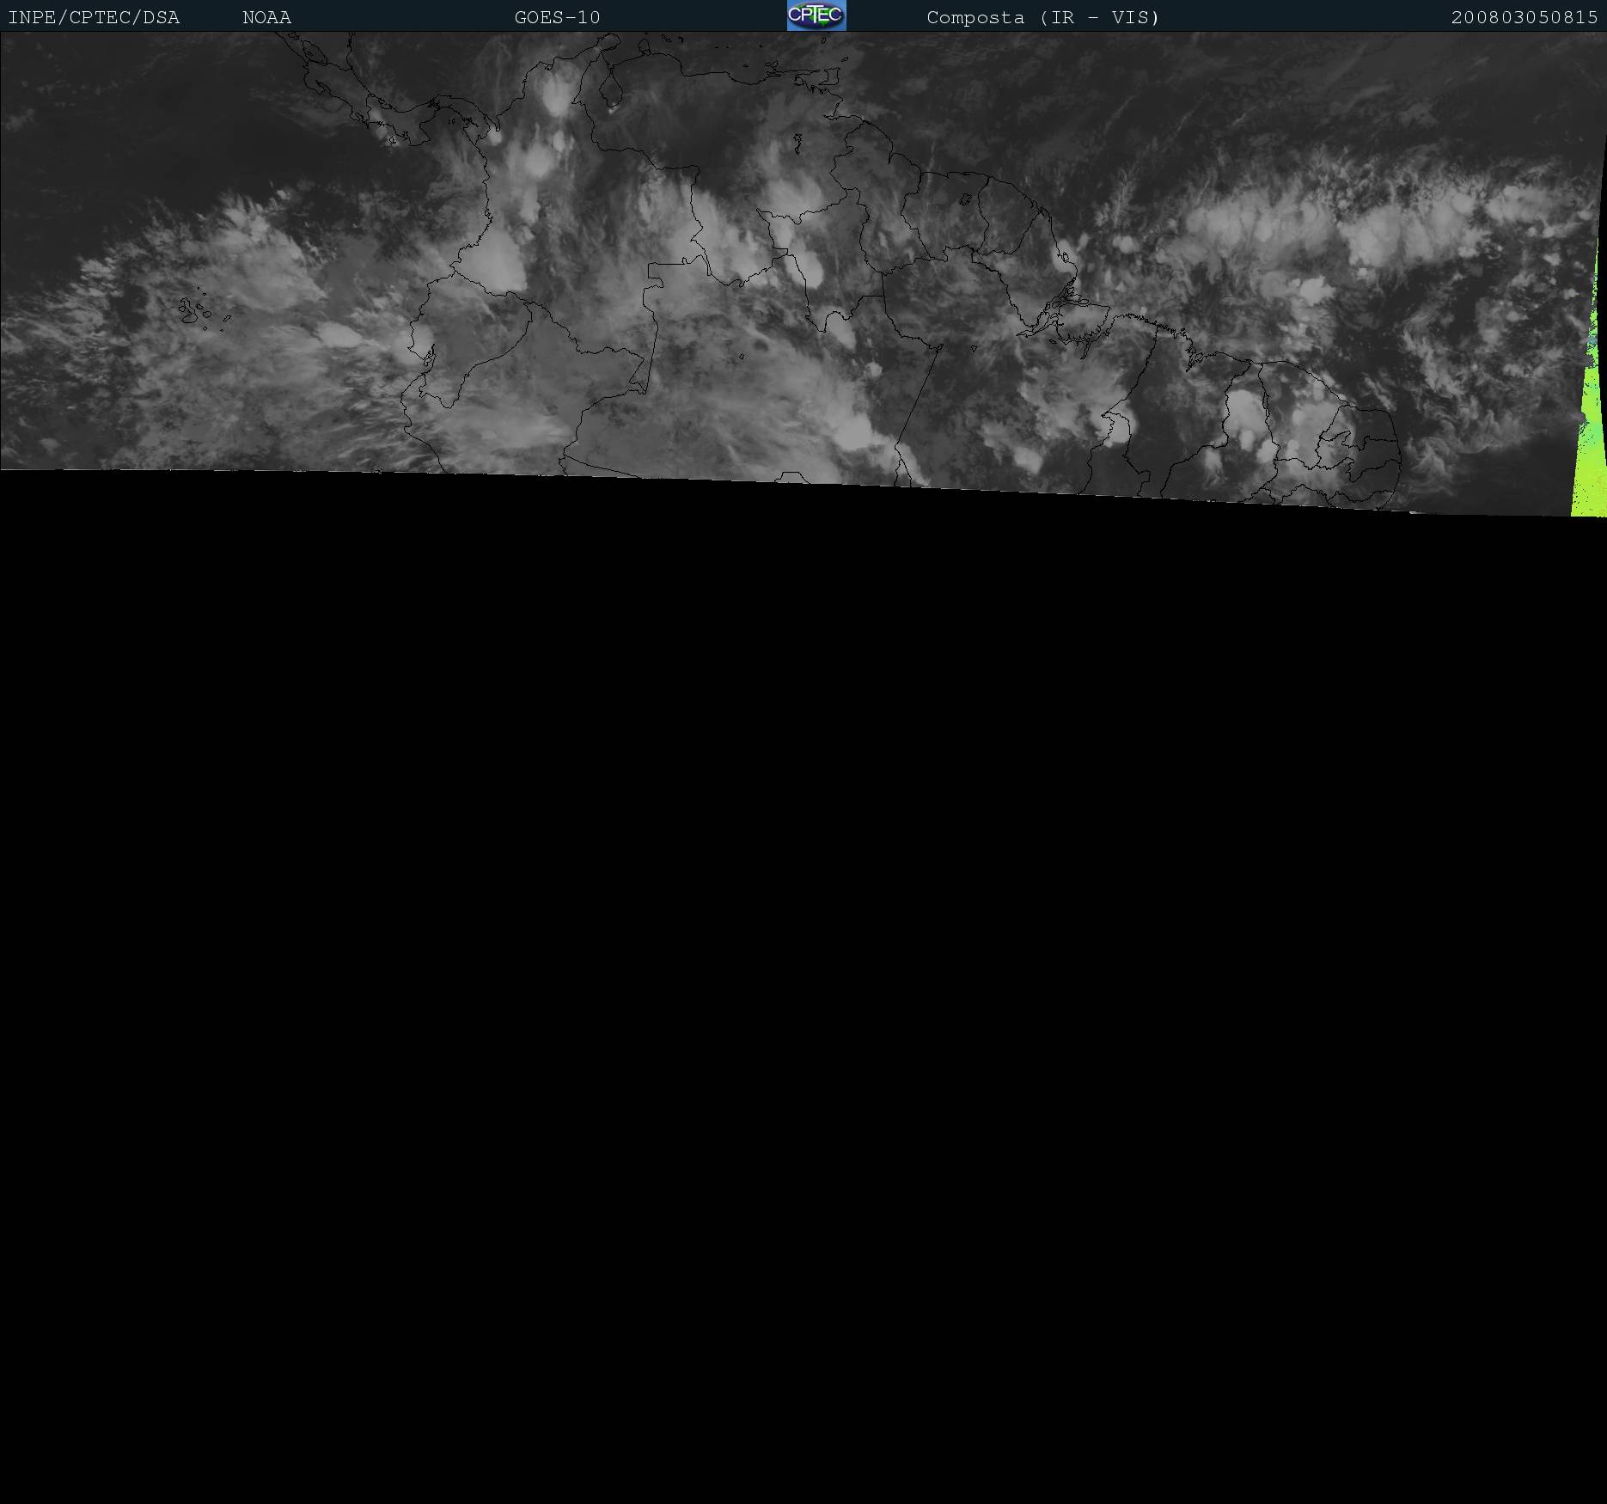
Task: Click the 200803050815 timestamp
Action: [x=1524, y=18]
